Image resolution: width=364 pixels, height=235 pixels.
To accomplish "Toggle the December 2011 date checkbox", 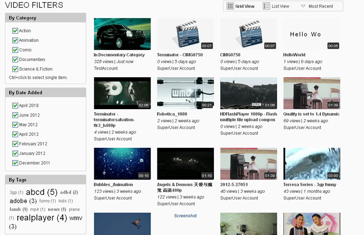I will pos(15,163).
